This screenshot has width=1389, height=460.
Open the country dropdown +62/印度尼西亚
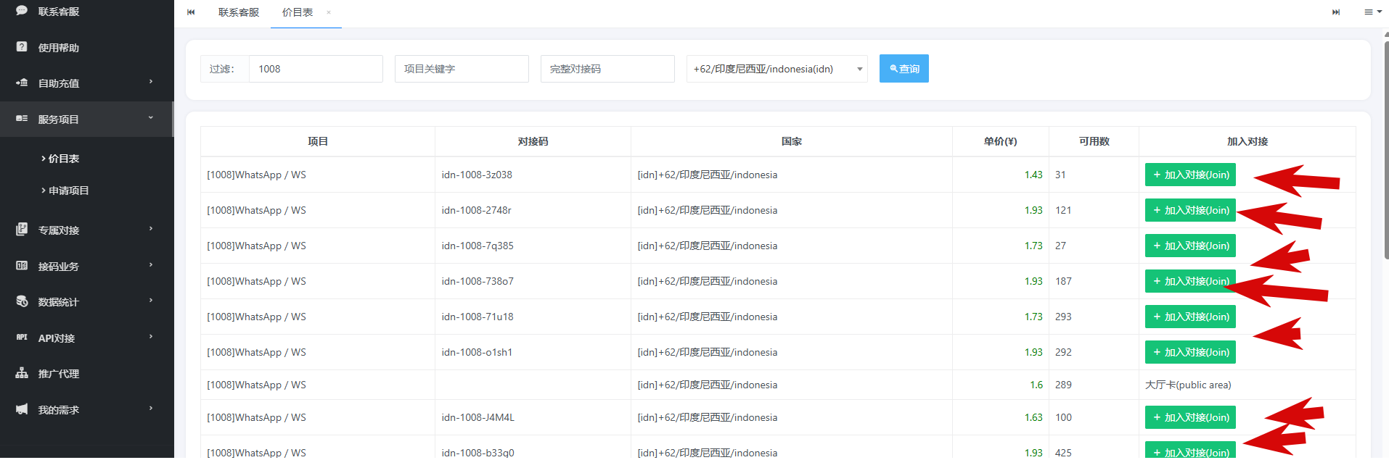(777, 69)
